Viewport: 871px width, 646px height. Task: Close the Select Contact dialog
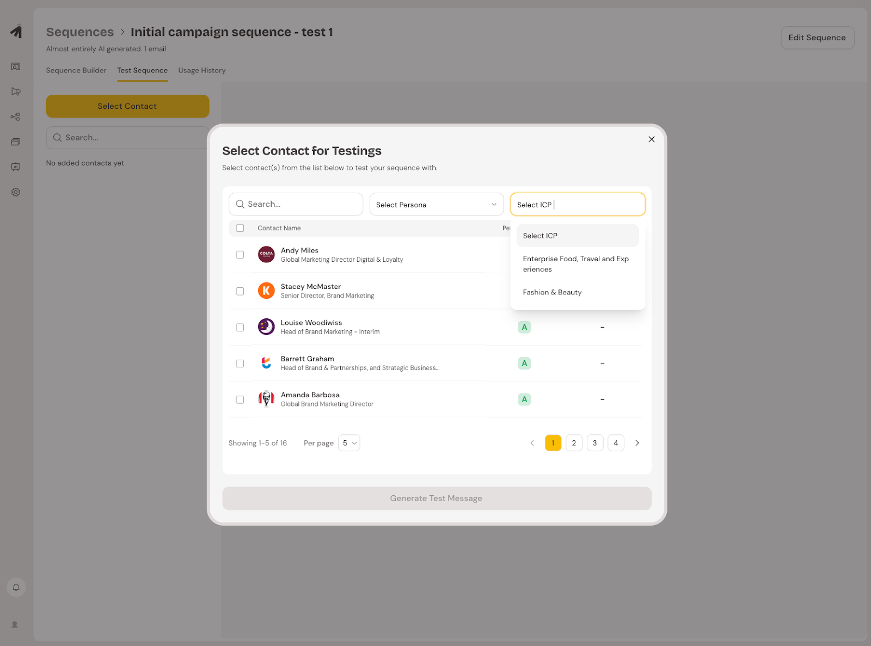click(x=651, y=139)
